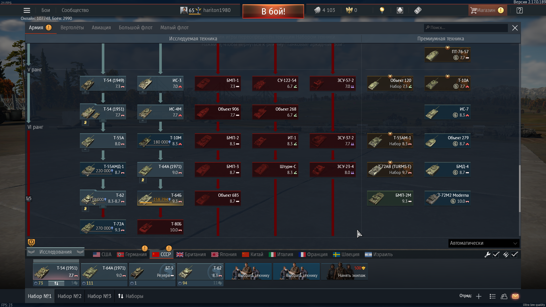Viewport: 546px width, 307px height.
Task: Open the Сообщество menu
Action: (75, 10)
